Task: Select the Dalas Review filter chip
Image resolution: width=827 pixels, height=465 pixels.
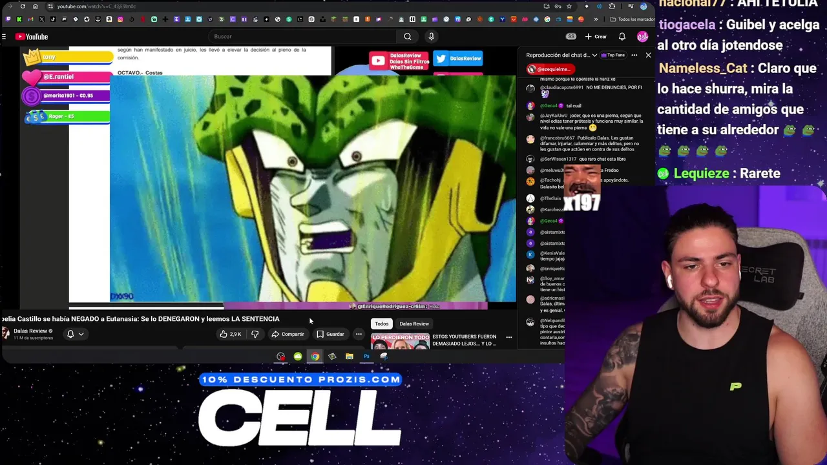Action: coord(414,324)
